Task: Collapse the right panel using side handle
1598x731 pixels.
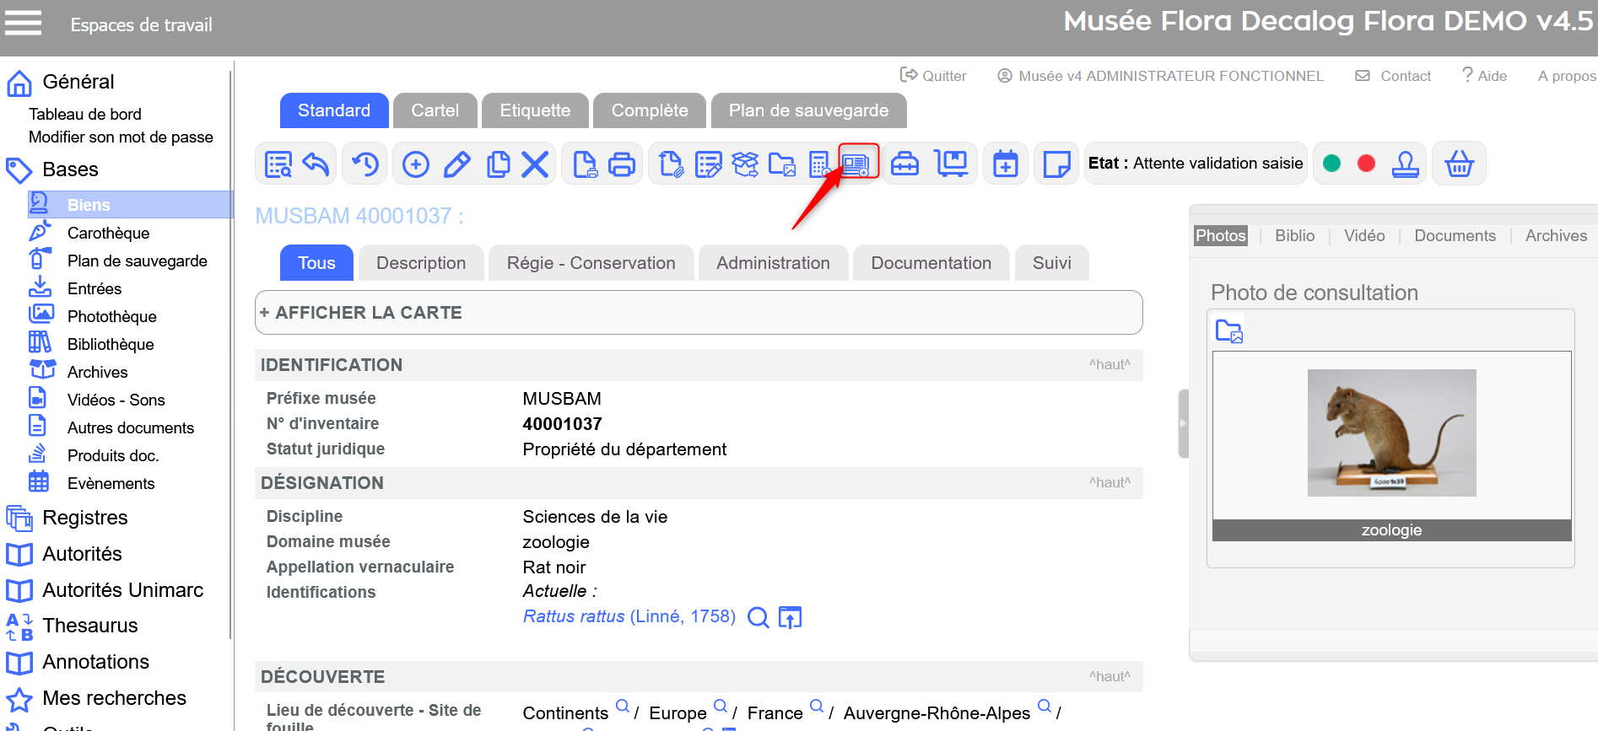Action: [x=1183, y=423]
